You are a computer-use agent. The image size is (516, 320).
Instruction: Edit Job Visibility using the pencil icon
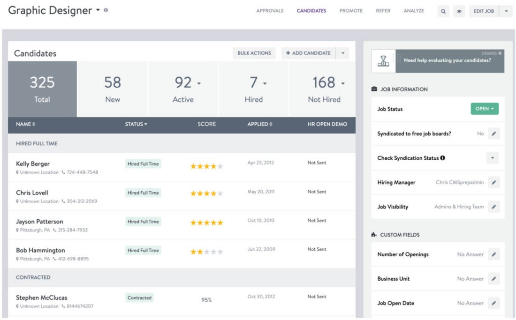click(x=494, y=207)
